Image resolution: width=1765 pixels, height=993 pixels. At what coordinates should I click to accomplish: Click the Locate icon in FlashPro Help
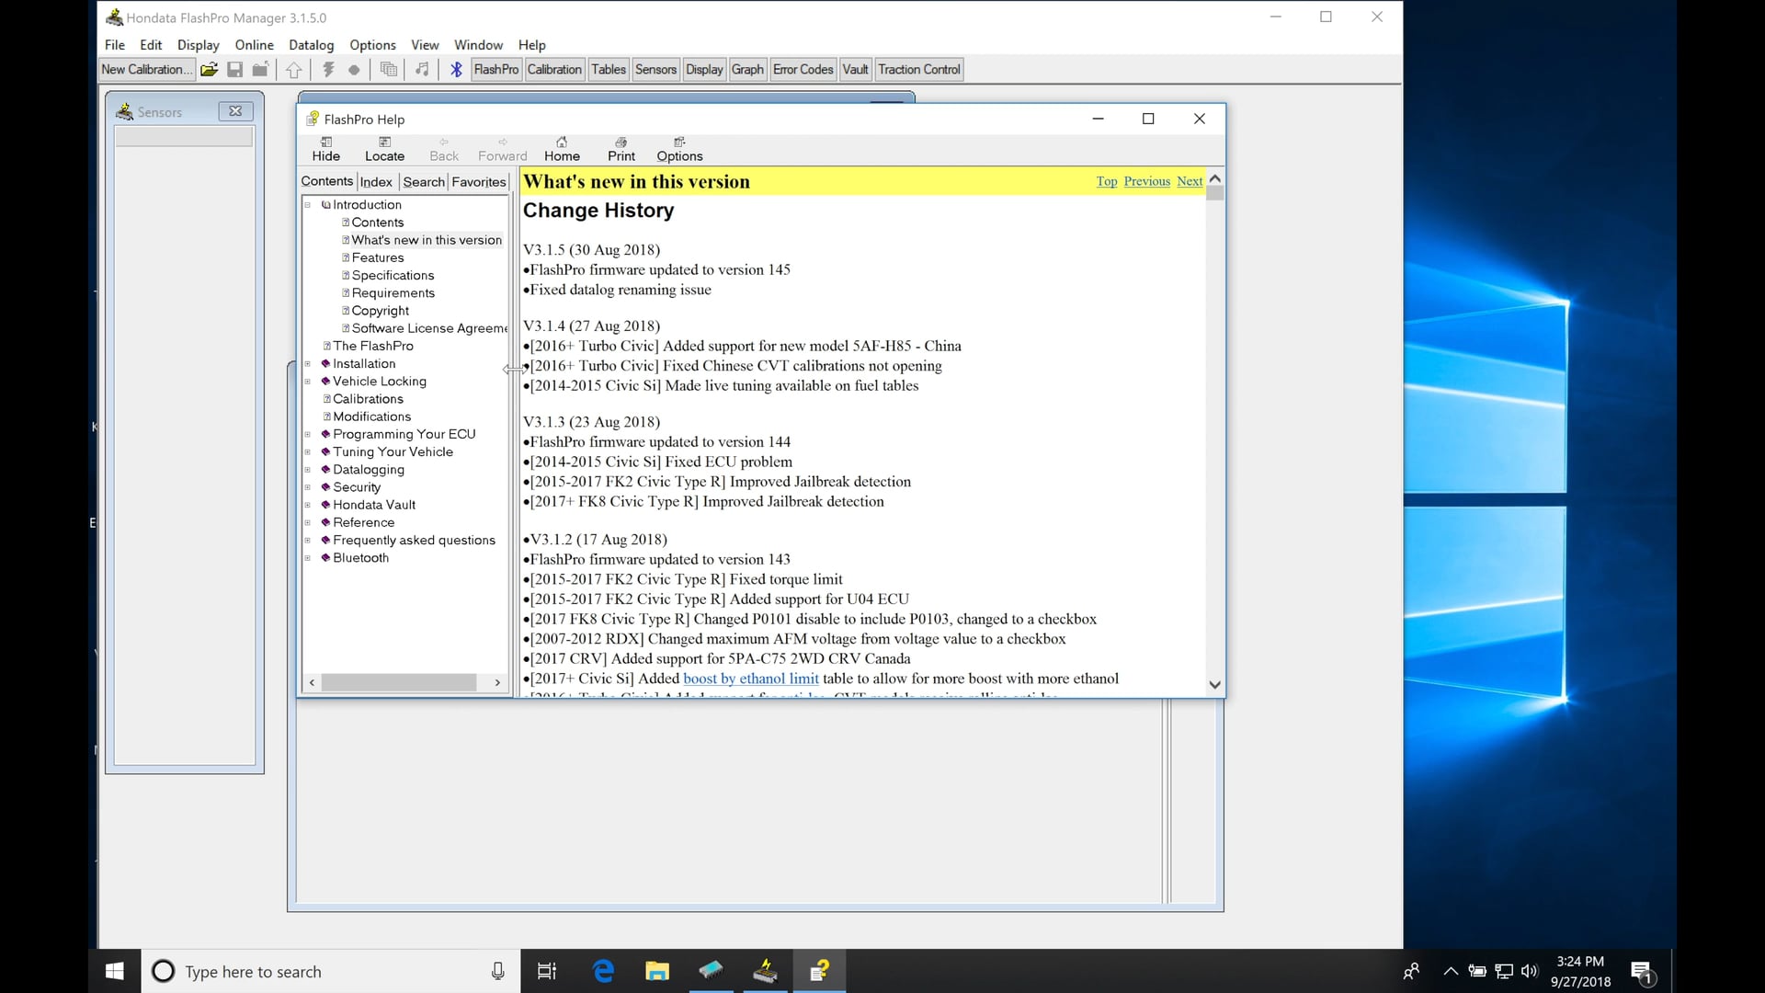(384, 149)
